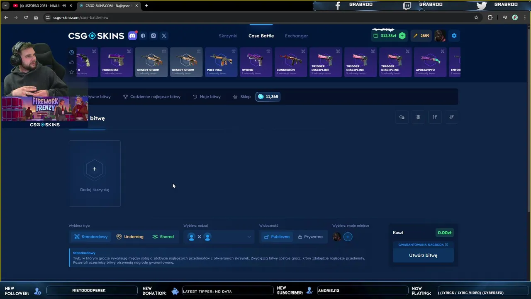This screenshot has height=299, width=531.
Task: Open the Skrzynki page
Action: click(x=228, y=36)
